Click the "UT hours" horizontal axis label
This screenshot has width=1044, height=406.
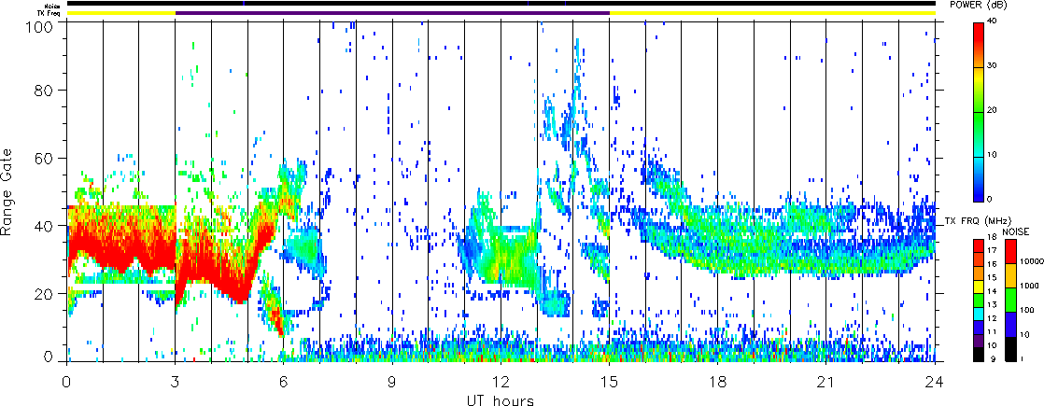coord(501,400)
